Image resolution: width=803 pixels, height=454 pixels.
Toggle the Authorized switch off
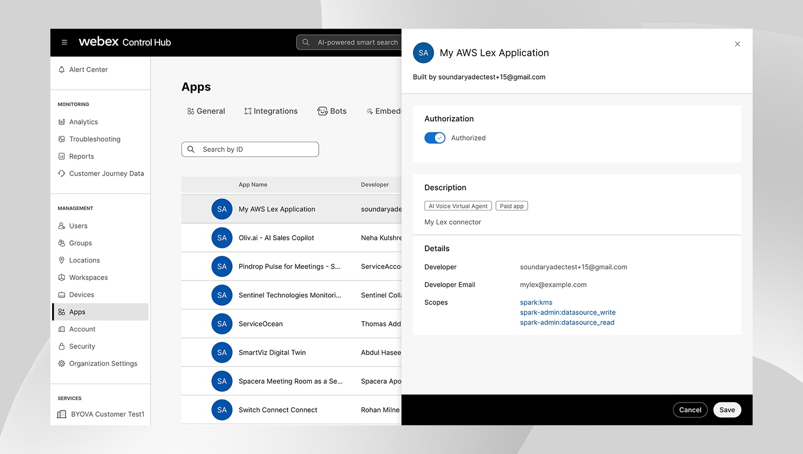[x=434, y=138]
